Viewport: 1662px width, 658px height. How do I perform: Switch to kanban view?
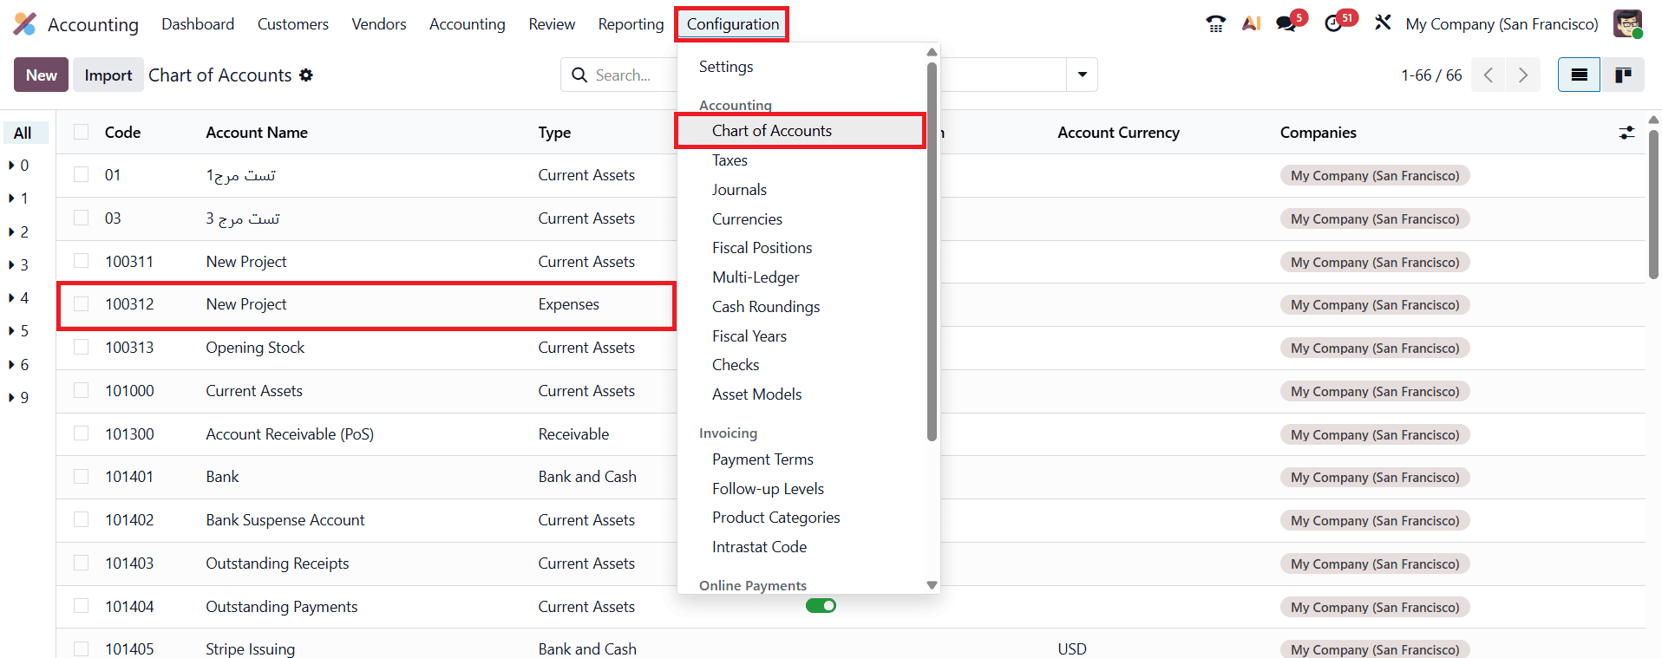(1623, 75)
